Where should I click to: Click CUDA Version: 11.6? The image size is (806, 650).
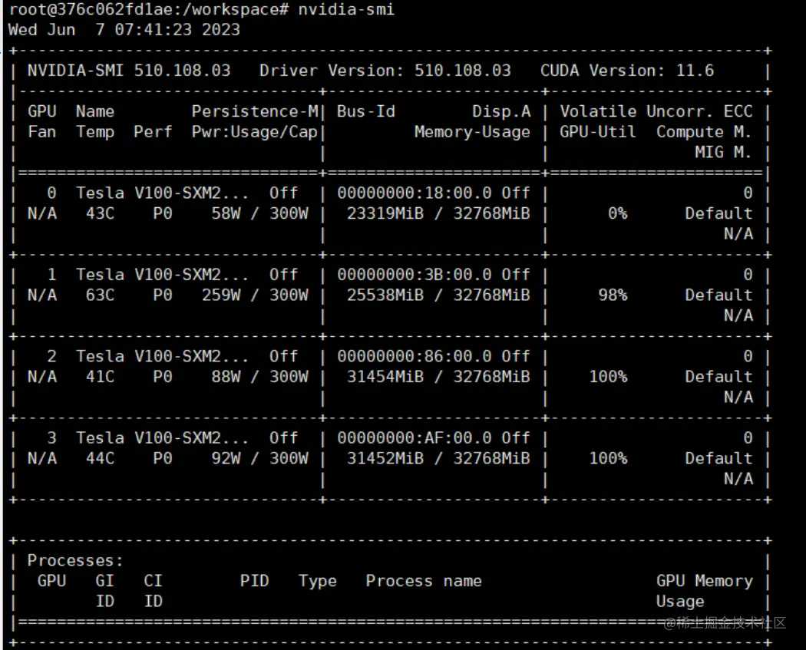click(x=626, y=71)
